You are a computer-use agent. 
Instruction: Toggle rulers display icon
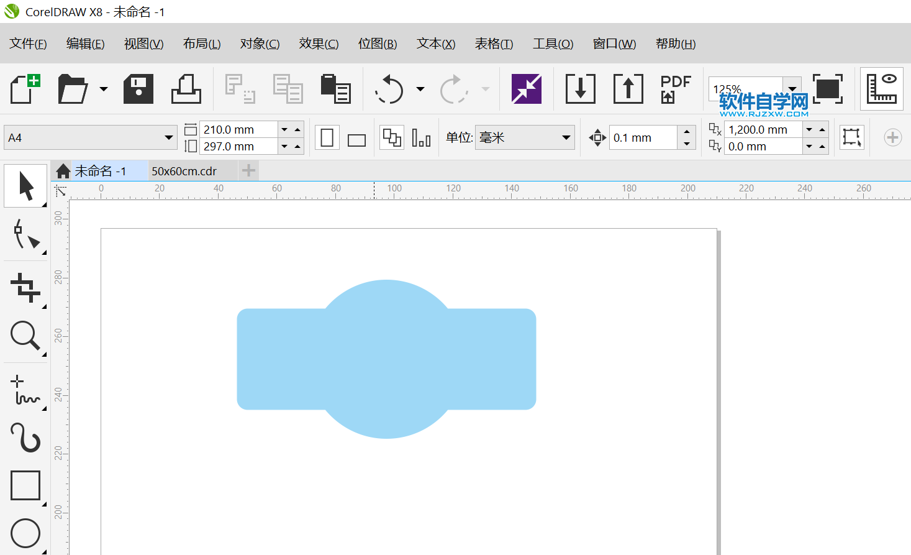882,89
